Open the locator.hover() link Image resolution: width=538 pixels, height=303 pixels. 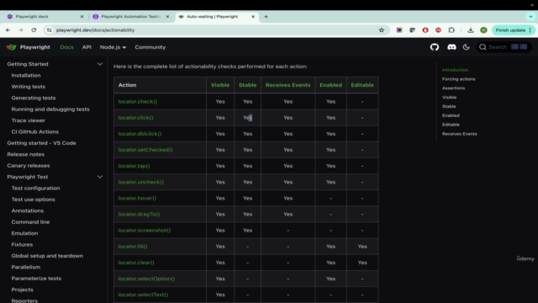pos(137,199)
